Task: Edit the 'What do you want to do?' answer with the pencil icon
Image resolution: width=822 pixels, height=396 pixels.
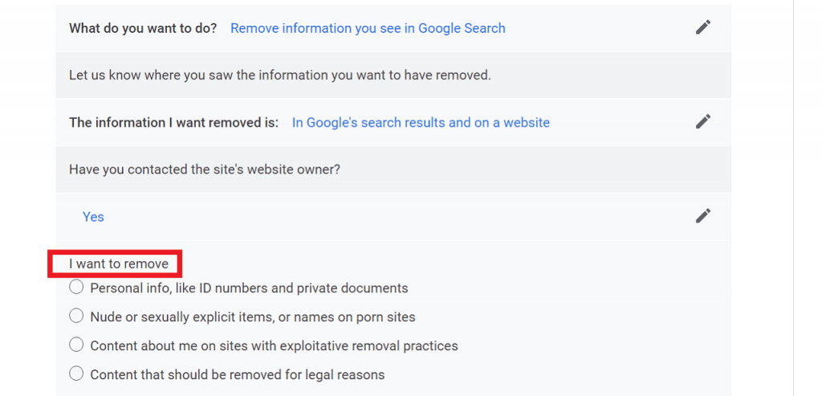Action: point(703,27)
